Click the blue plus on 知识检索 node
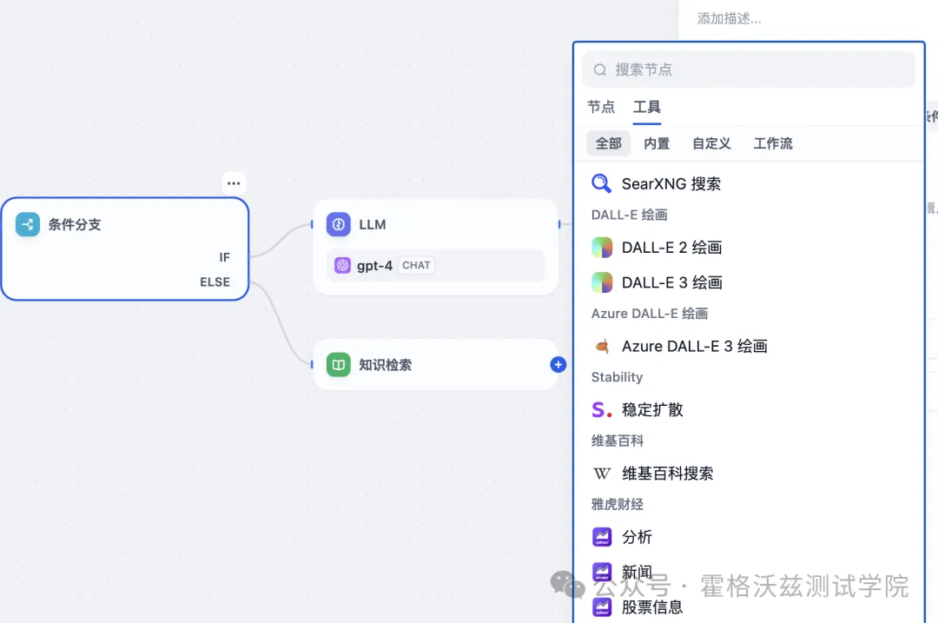This screenshot has height=623, width=938. [x=558, y=364]
